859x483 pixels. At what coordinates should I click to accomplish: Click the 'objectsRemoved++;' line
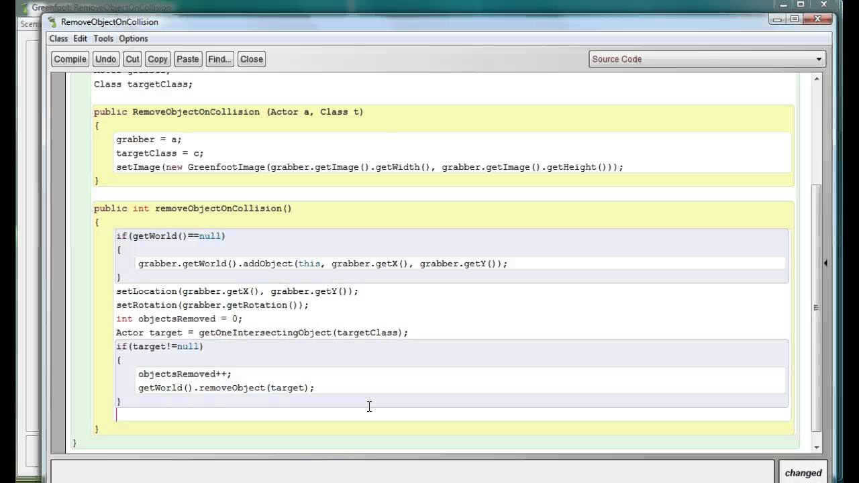point(185,374)
